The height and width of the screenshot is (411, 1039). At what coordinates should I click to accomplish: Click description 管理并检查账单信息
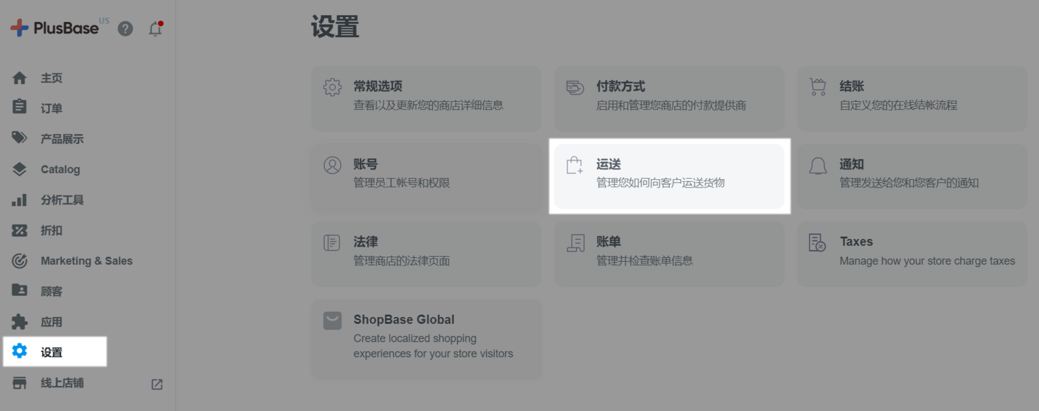tap(645, 261)
